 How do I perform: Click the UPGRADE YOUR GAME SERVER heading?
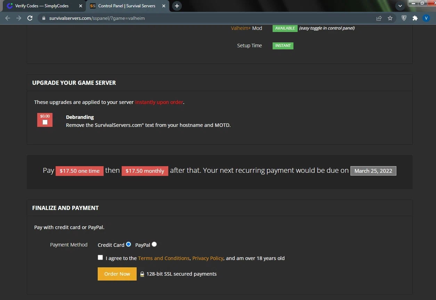point(74,83)
